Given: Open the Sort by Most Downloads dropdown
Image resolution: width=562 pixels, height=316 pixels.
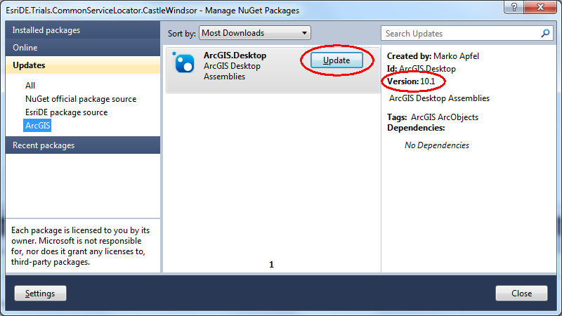Looking at the screenshot, I should tap(255, 33).
